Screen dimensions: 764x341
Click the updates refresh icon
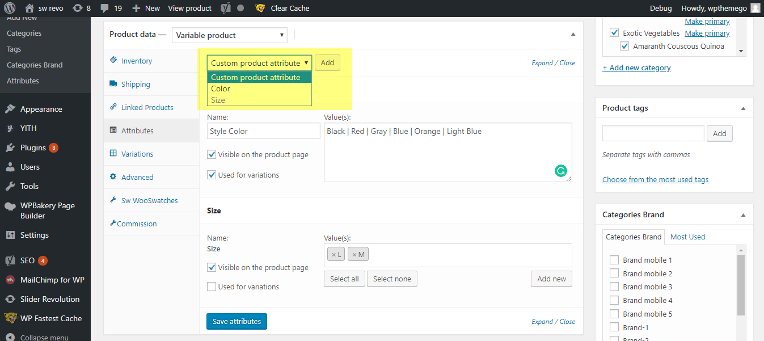pyautogui.click(x=78, y=8)
